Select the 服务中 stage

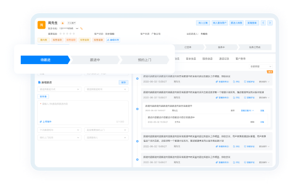pos(221,47)
